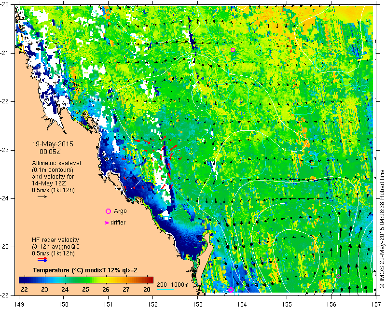Screen dimensions: 386x309
Task: Click the 'Temperature (°C) modisT 12% ql>=2' title
Action: [85, 270]
